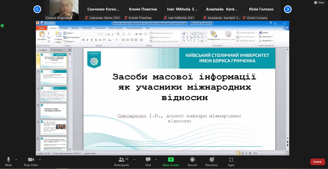Switch to the Вставка ribbon tab
Viewport: 328px width, 169px height.
[64, 28]
